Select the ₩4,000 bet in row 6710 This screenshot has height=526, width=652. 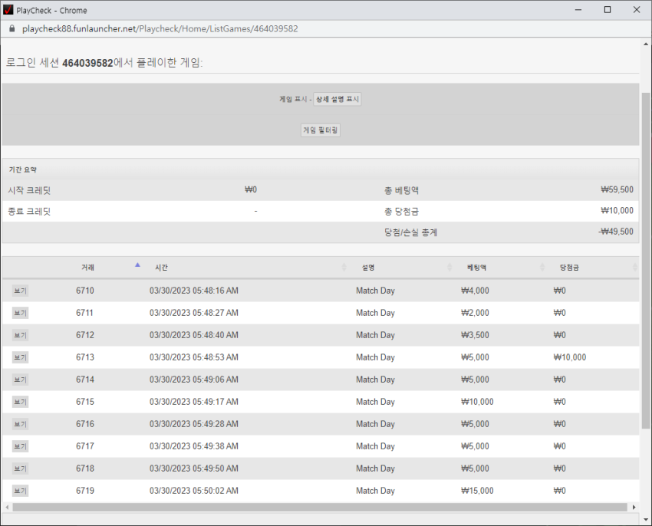point(475,291)
